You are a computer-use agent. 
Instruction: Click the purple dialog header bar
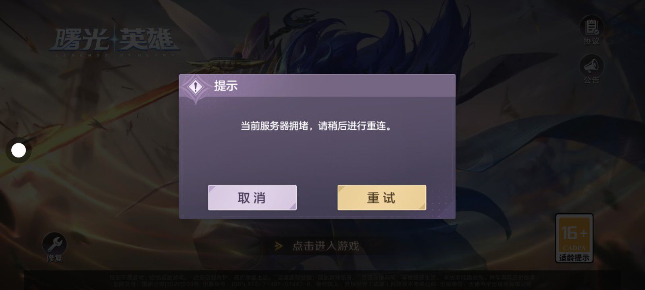[x=317, y=86]
